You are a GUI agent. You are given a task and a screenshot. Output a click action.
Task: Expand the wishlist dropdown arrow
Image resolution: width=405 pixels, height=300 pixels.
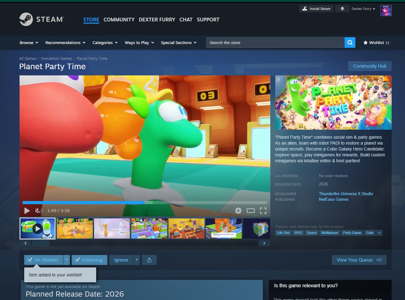(x=67, y=260)
